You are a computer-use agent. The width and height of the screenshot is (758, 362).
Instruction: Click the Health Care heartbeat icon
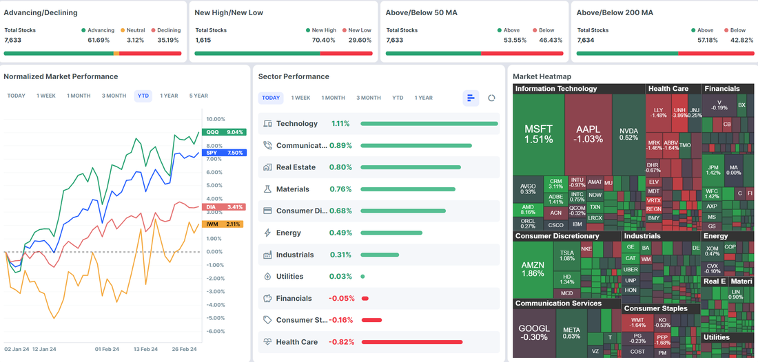[x=267, y=342]
